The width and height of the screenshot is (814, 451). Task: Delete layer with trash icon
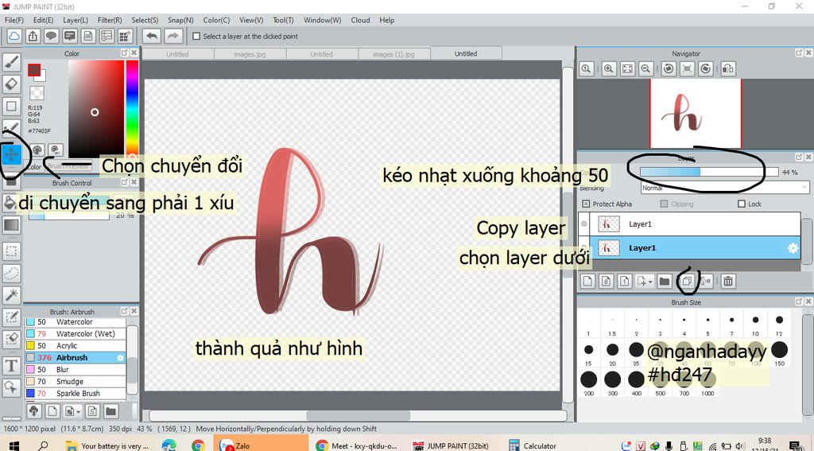tap(728, 281)
